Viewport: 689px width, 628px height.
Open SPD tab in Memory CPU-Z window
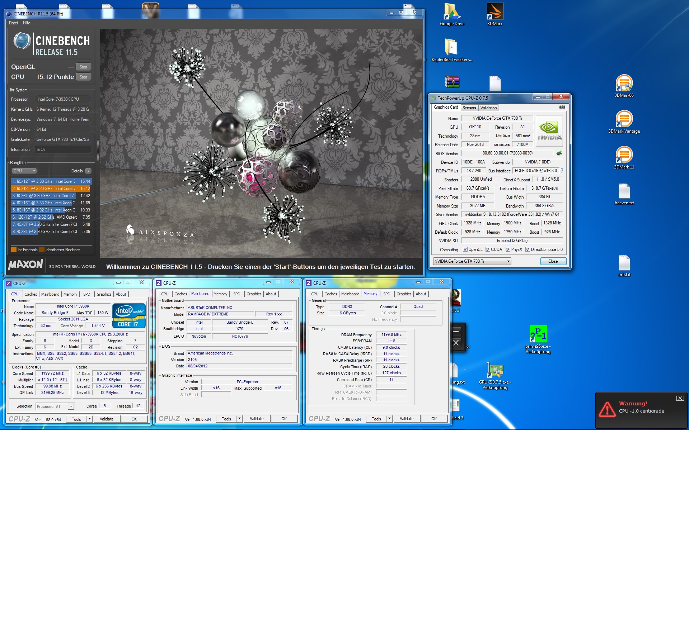[x=386, y=294]
